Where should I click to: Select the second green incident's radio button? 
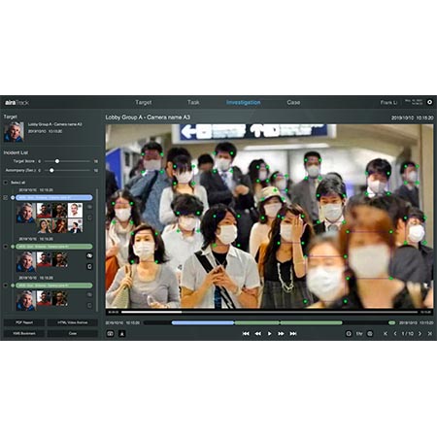5,247
